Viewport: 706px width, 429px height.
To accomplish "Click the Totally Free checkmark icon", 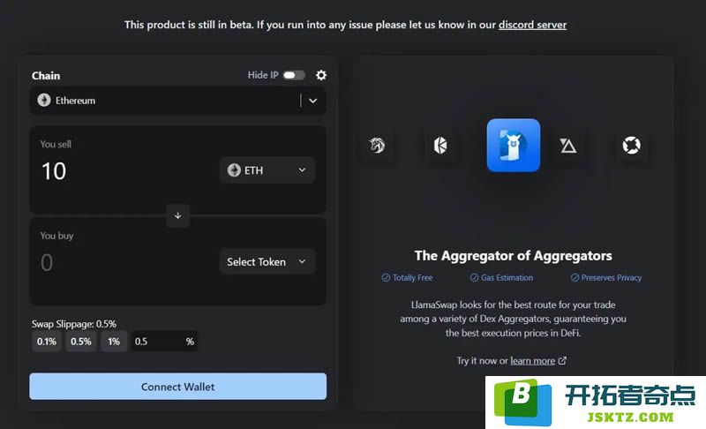I will click(x=386, y=278).
